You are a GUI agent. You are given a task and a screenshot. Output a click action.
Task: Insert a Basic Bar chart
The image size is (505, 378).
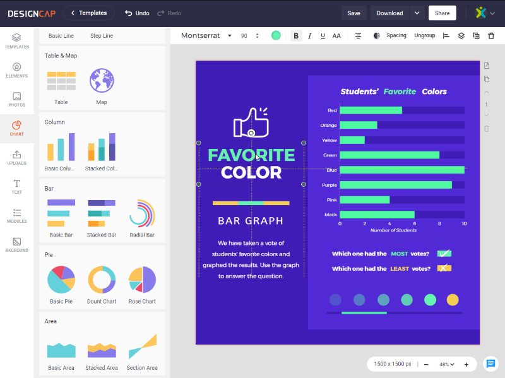coord(61,218)
